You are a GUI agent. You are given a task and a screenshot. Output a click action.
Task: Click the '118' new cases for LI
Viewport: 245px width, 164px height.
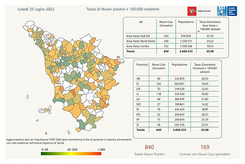coord(159,94)
